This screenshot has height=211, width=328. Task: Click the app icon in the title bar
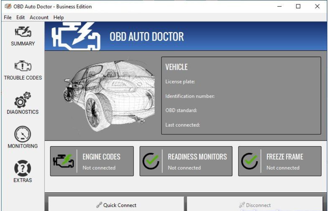[x=8, y=6]
